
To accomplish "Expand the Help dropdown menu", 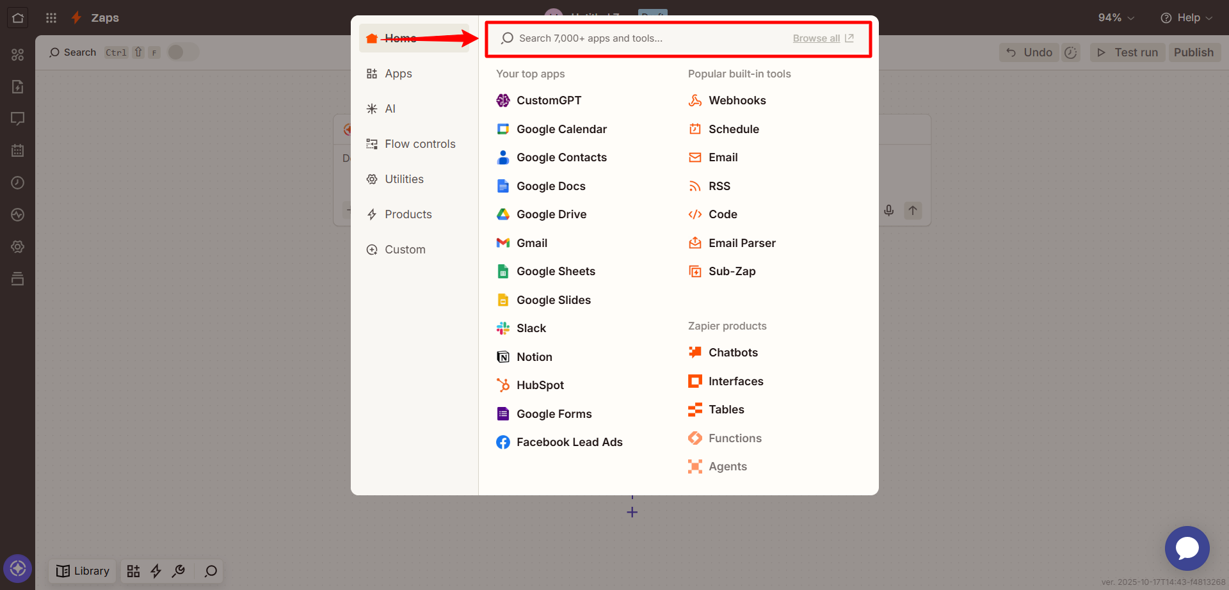I will click(1187, 17).
